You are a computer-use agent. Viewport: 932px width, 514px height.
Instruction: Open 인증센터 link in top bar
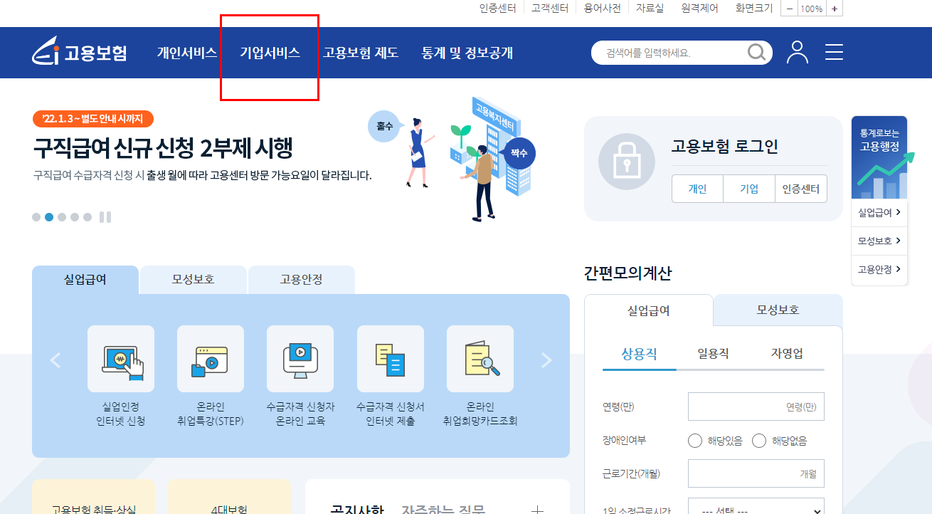pos(497,9)
